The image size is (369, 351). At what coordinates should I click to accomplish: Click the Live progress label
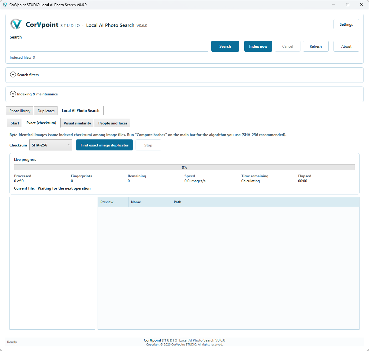tap(25, 159)
